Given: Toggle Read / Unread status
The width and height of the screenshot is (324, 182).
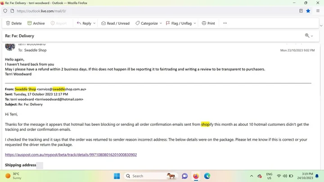Looking at the screenshot, I should pos(115,23).
